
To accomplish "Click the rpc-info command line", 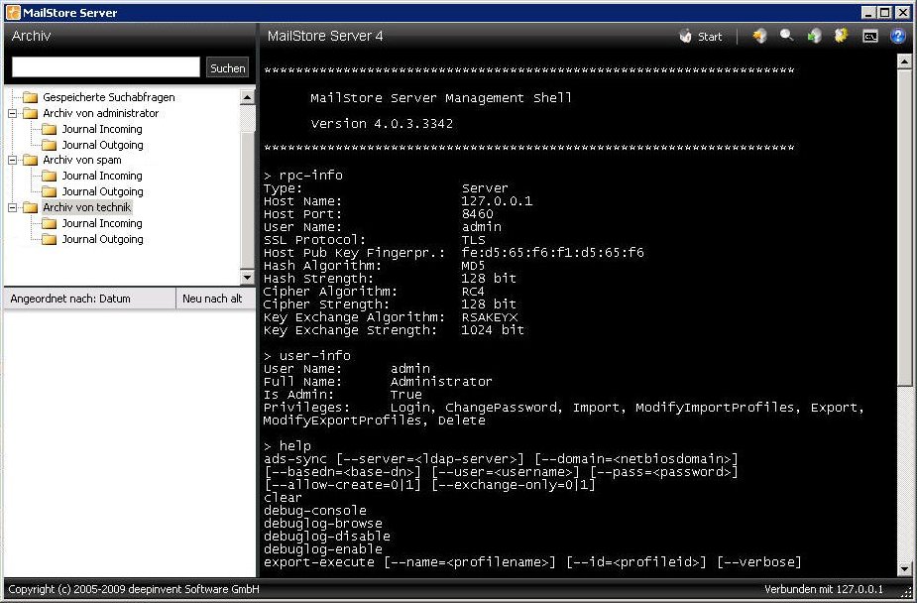I will point(303,176).
